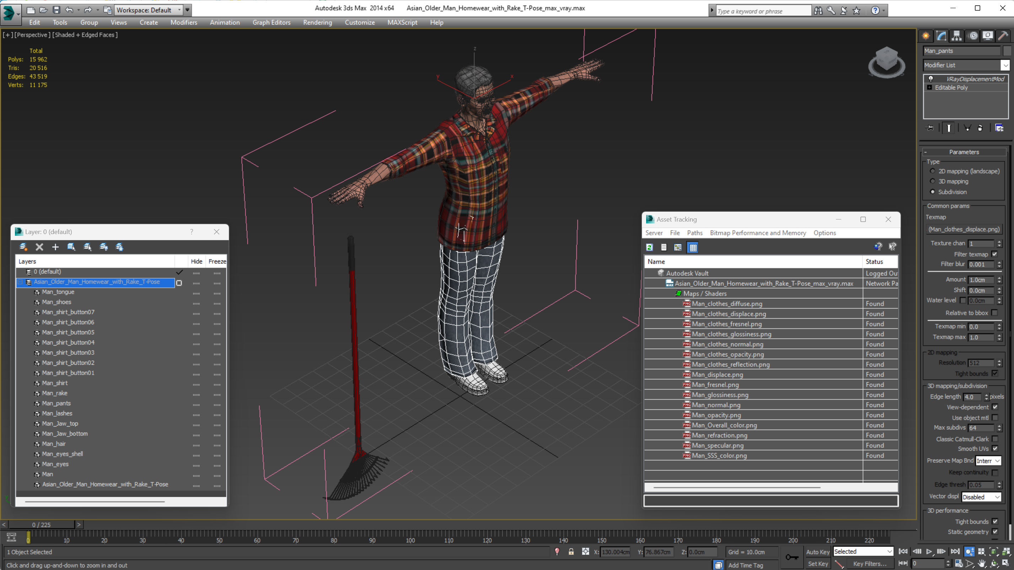
Task: Click the Amount value field
Action: (x=981, y=280)
